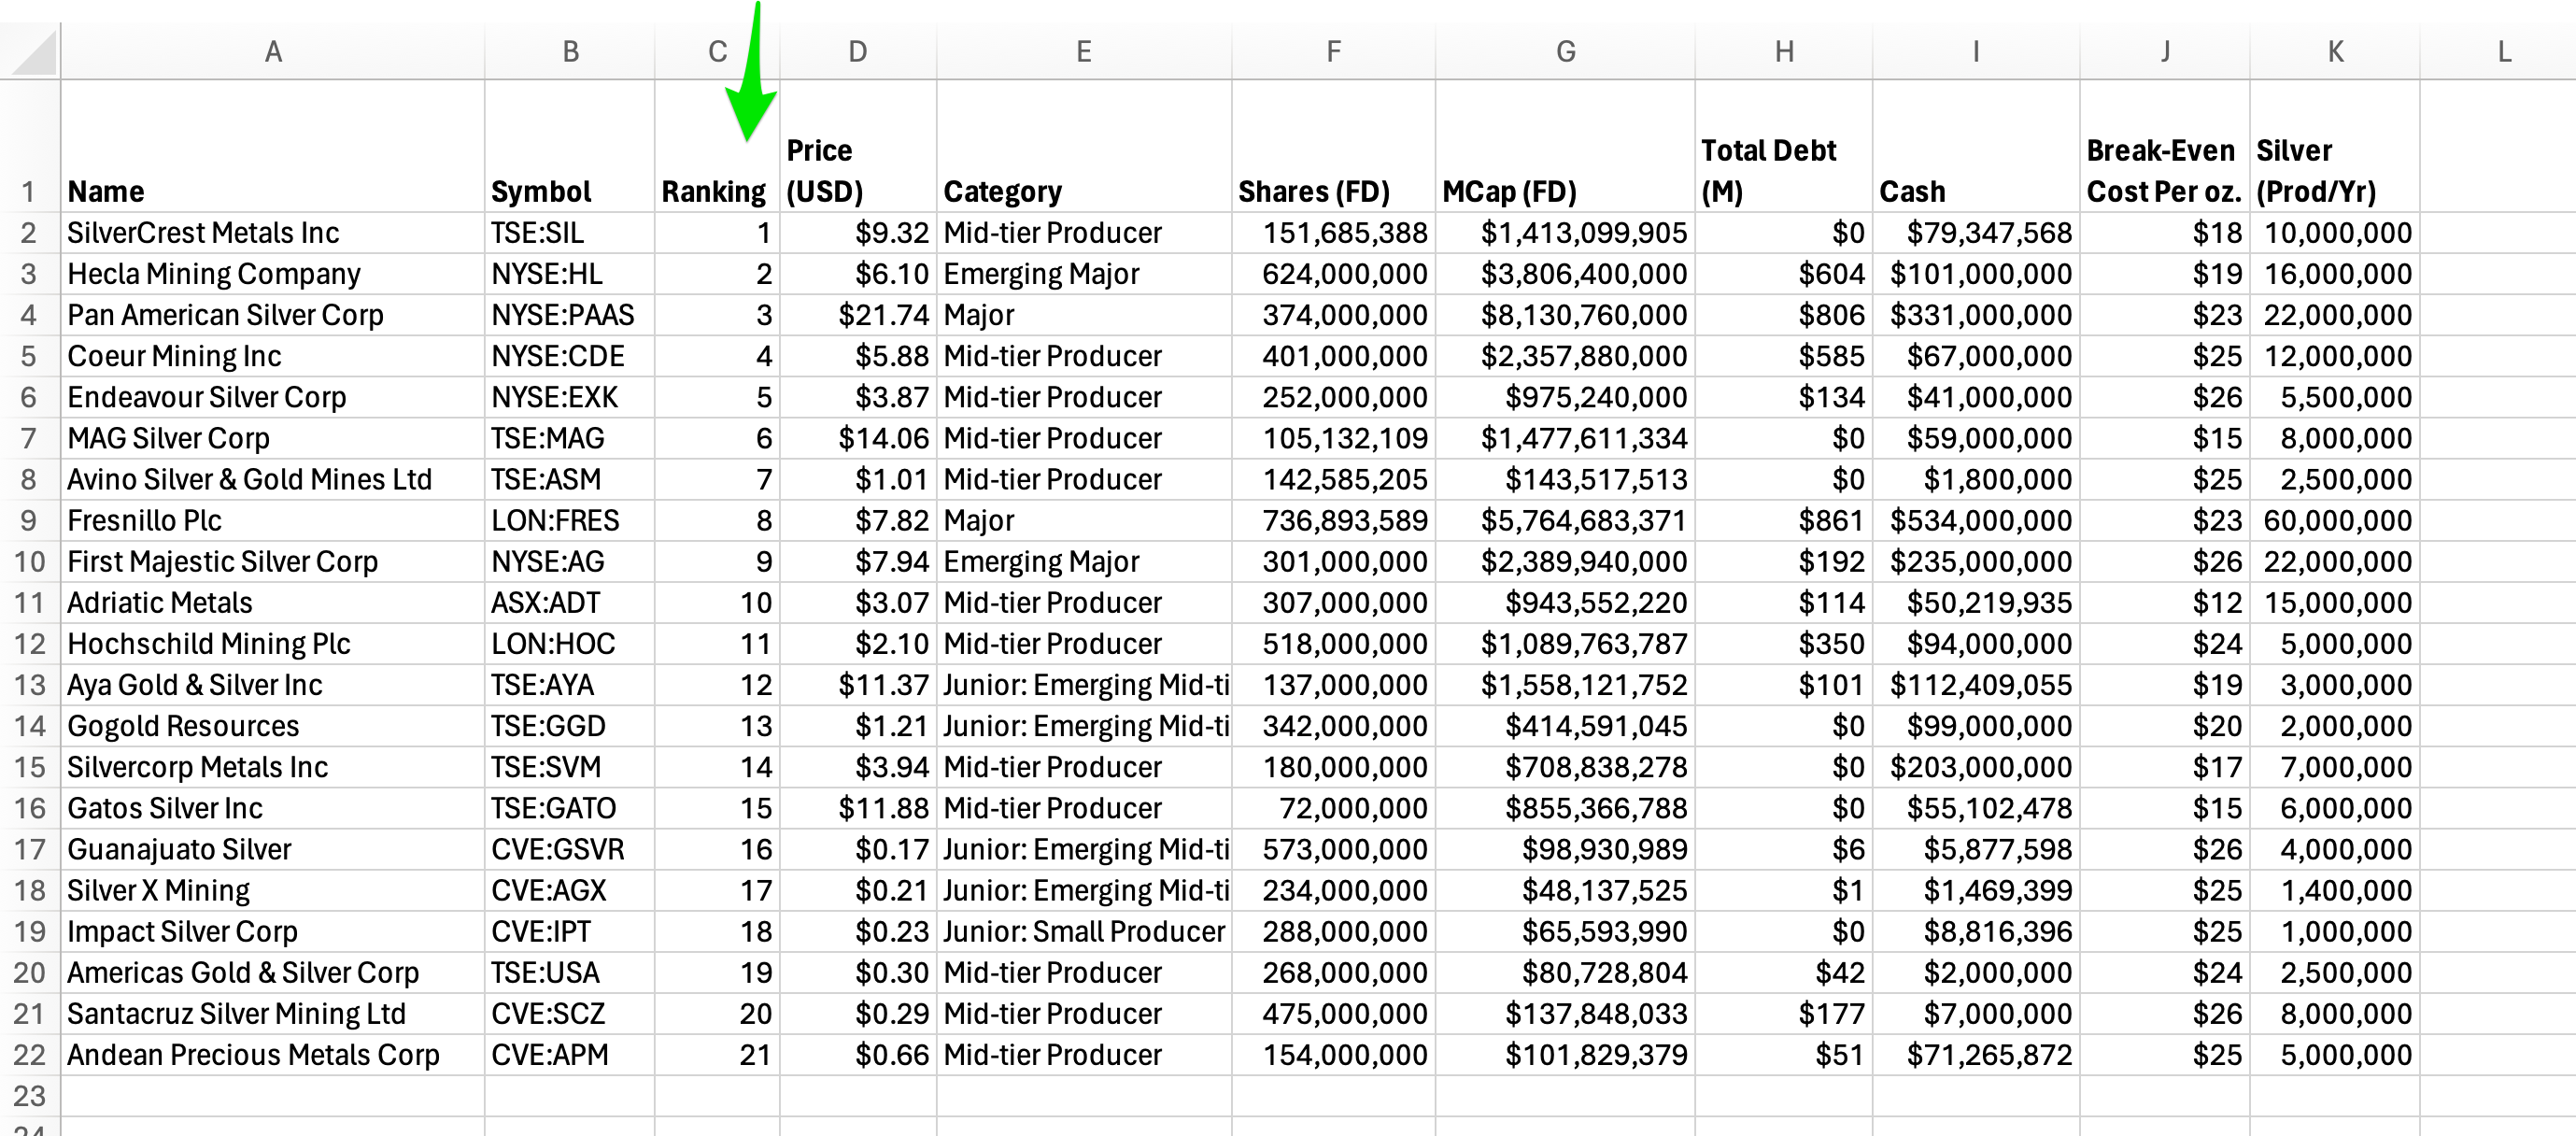This screenshot has width=2576, height=1136.
Task: Select the 'Hecla Mining Company' cell
Action: point(273,274)
